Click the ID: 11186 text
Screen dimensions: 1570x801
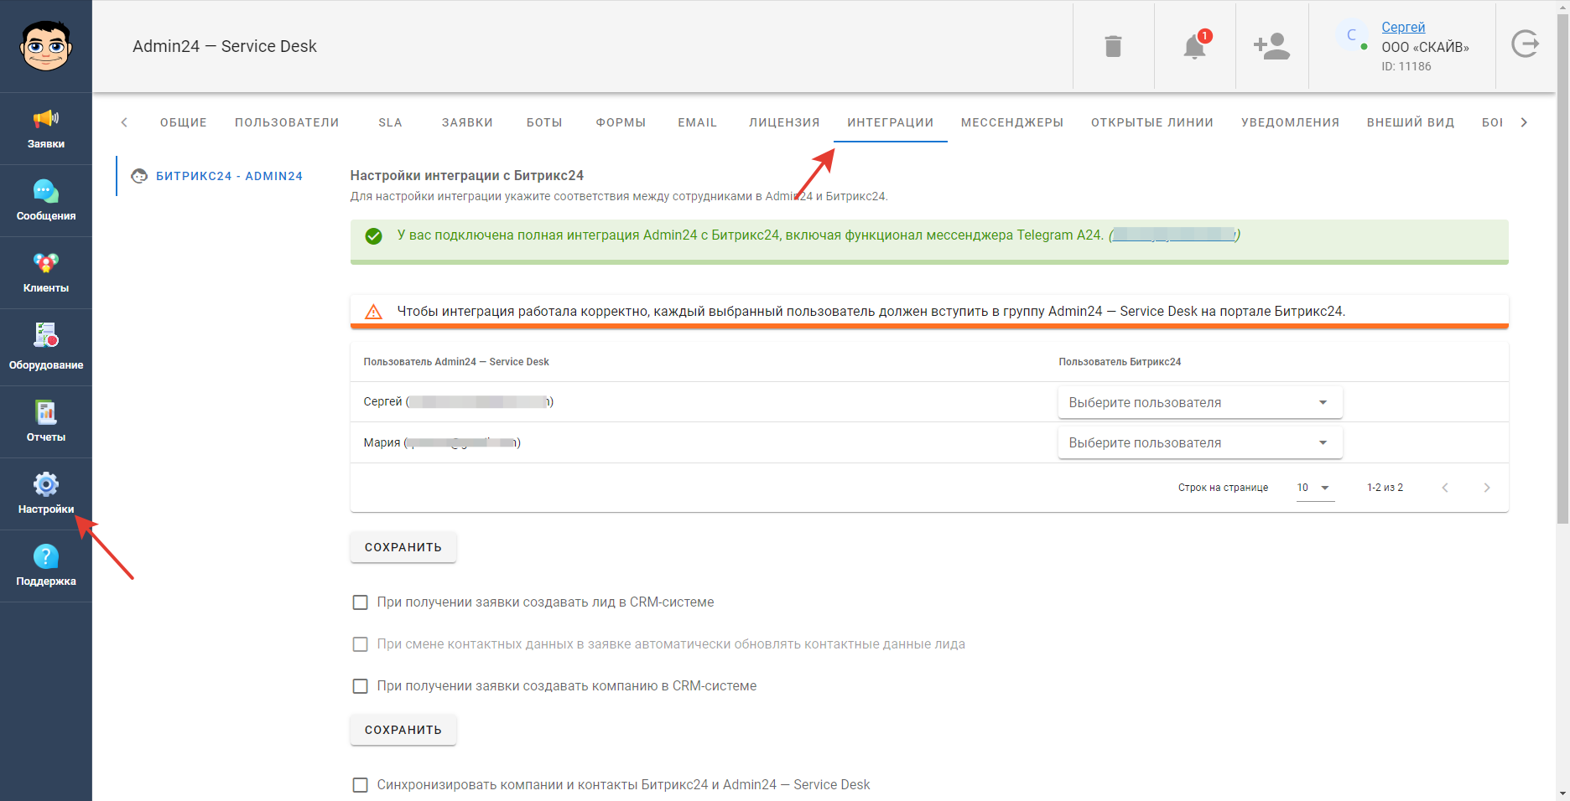coord(1406,66)
